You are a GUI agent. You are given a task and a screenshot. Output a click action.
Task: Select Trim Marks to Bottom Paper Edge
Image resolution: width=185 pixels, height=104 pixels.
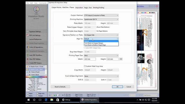101,45
